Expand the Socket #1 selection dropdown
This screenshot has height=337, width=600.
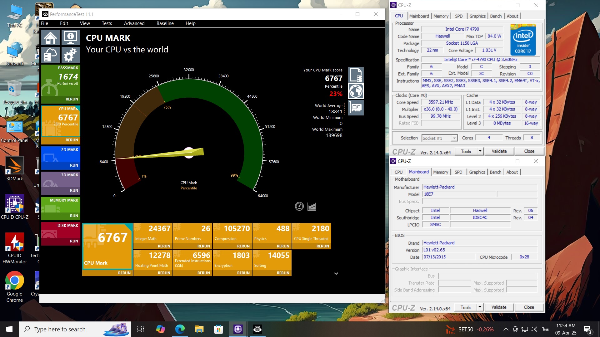tap(454, 138)
